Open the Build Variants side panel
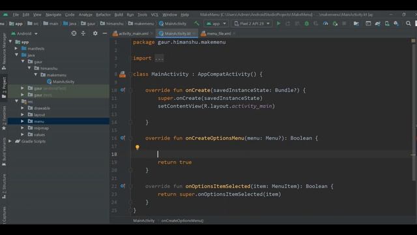 point(4,152)
